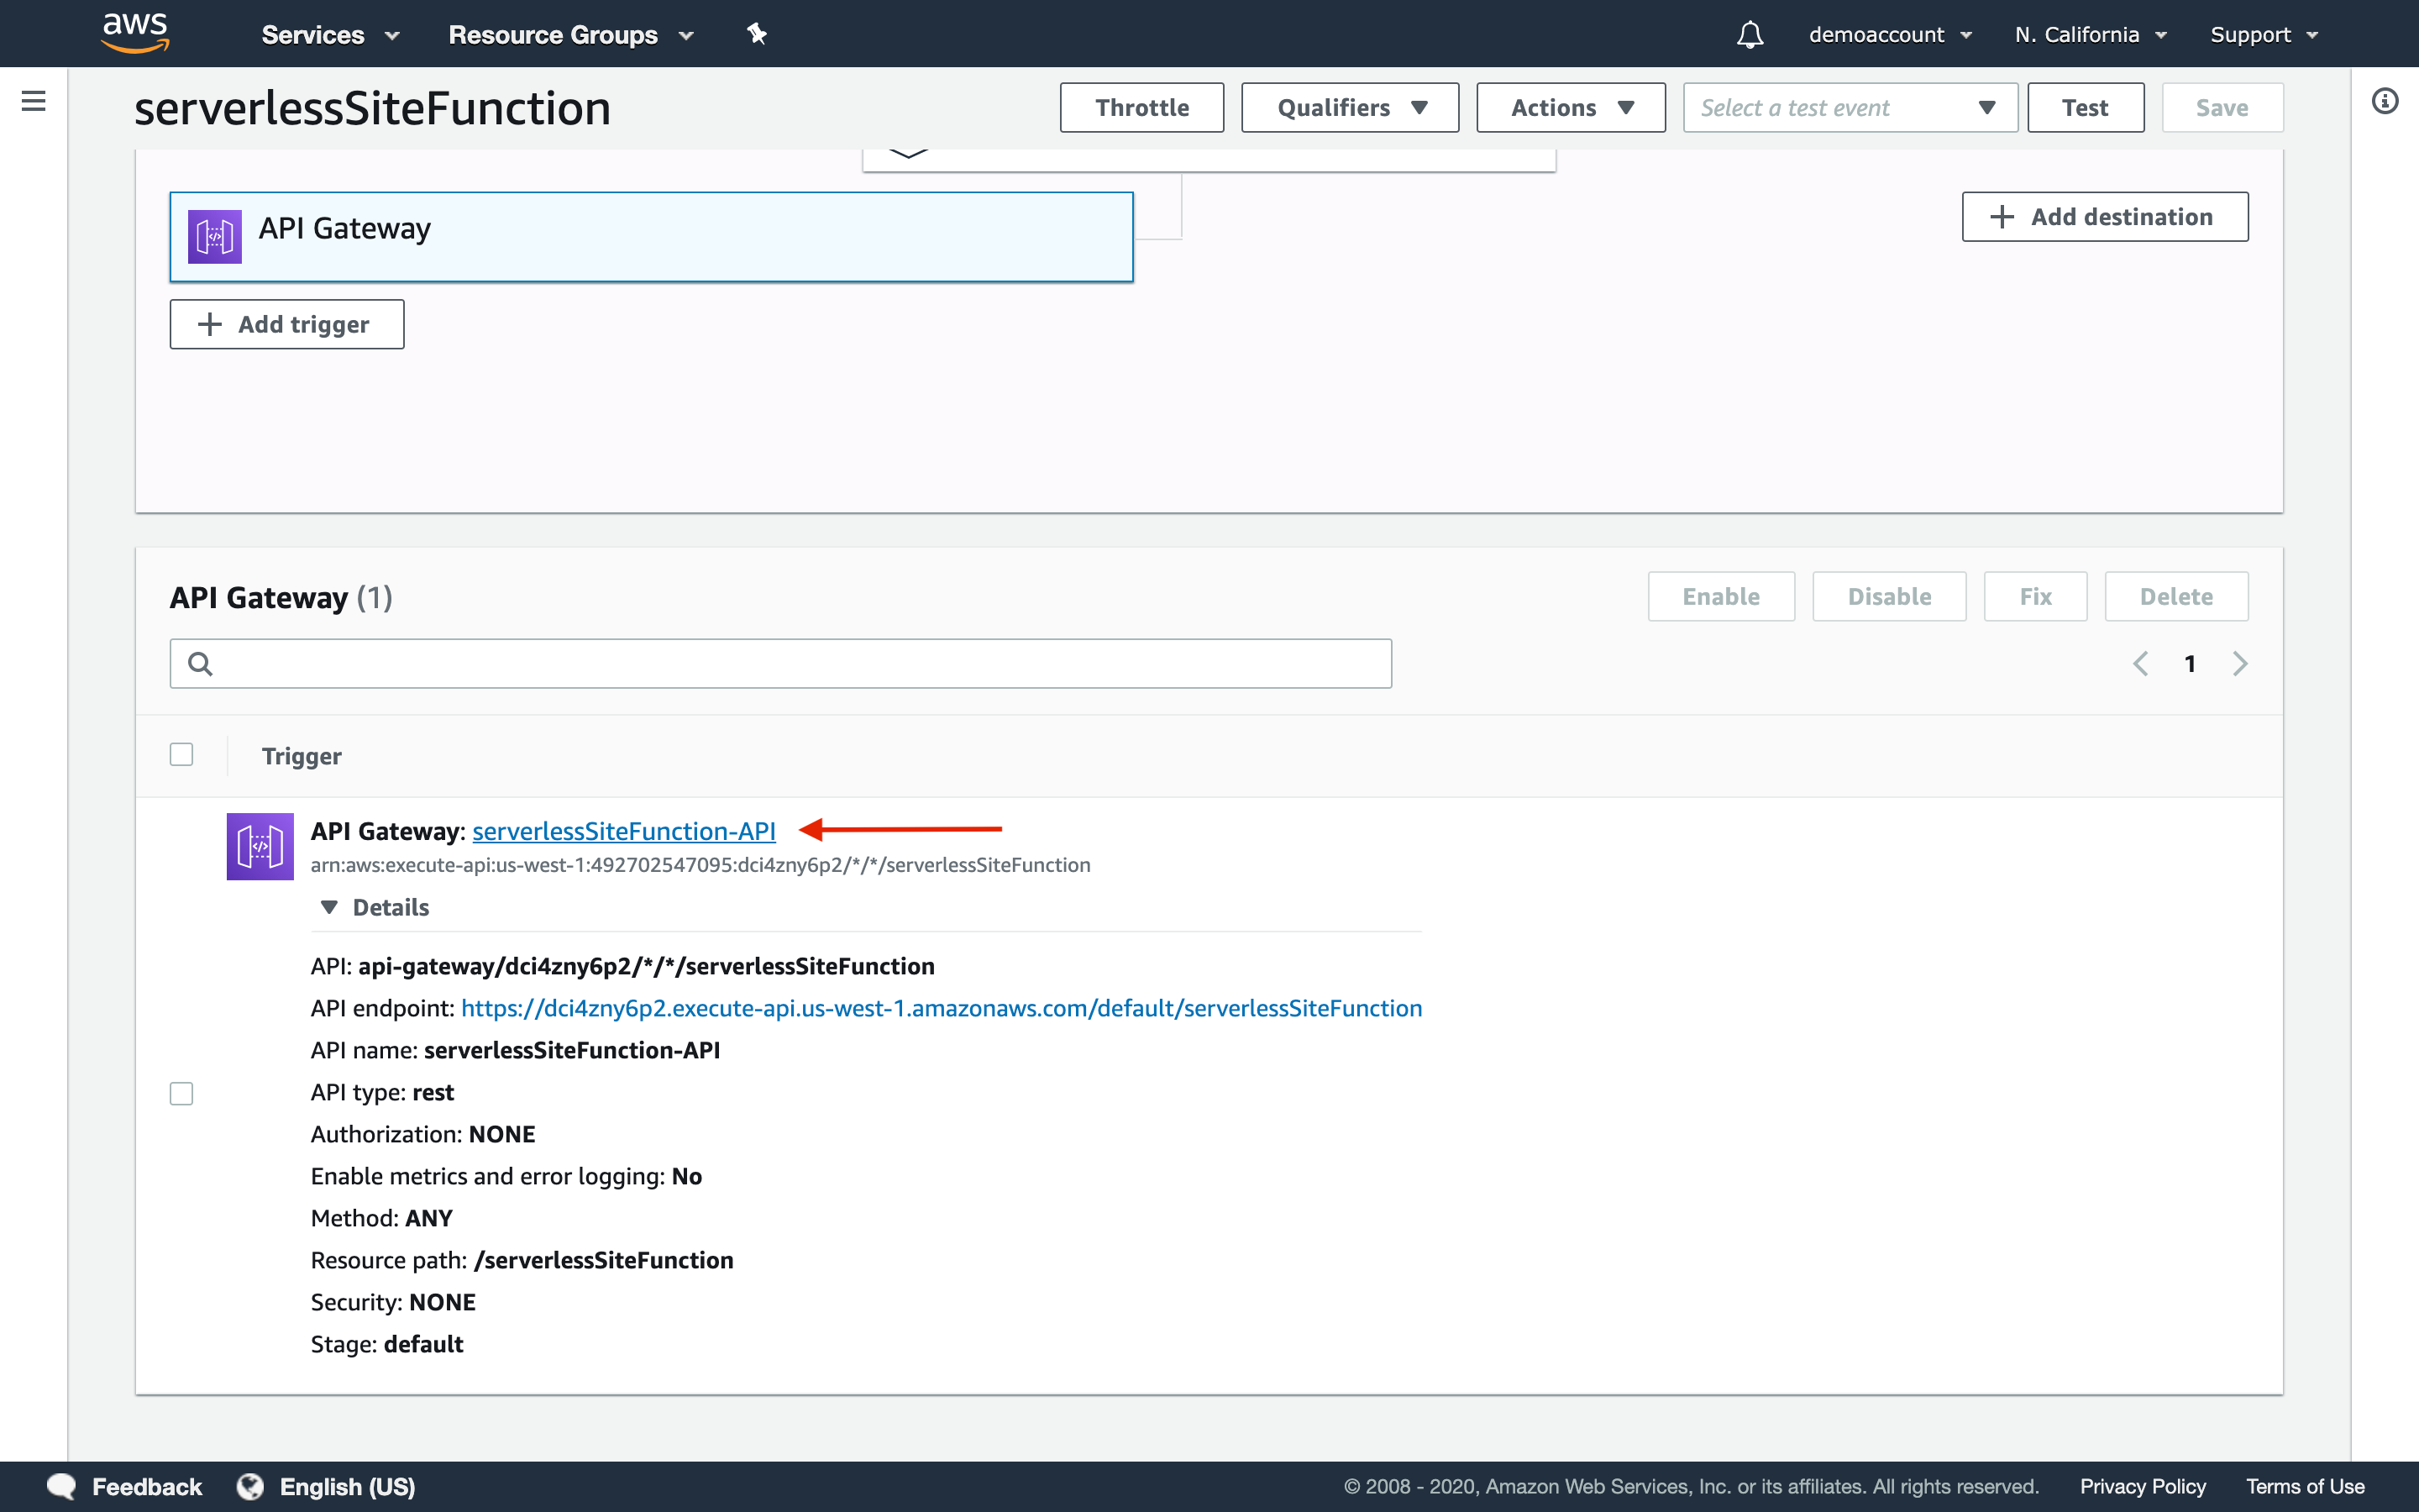Open the Actions dropdown
The image size is (2419, 1512).
[1571, 107]
